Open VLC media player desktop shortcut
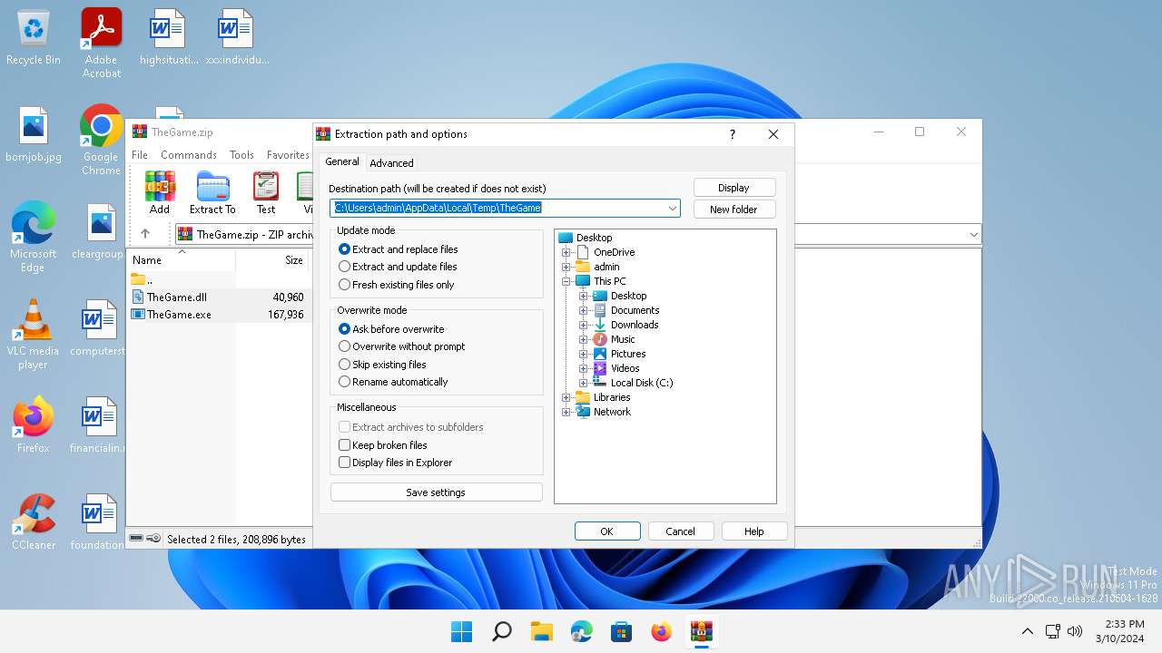 coord(34,334)
